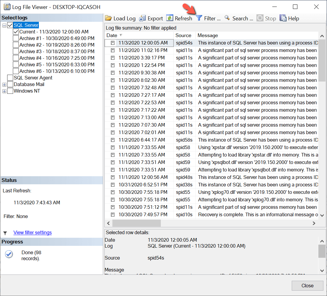
Task: Select the Archive #6 tree item label
Action: [x=57, y=71]
